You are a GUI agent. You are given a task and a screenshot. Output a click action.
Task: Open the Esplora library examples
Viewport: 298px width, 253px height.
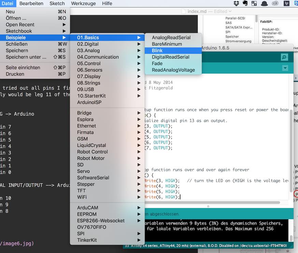[108, 119]
